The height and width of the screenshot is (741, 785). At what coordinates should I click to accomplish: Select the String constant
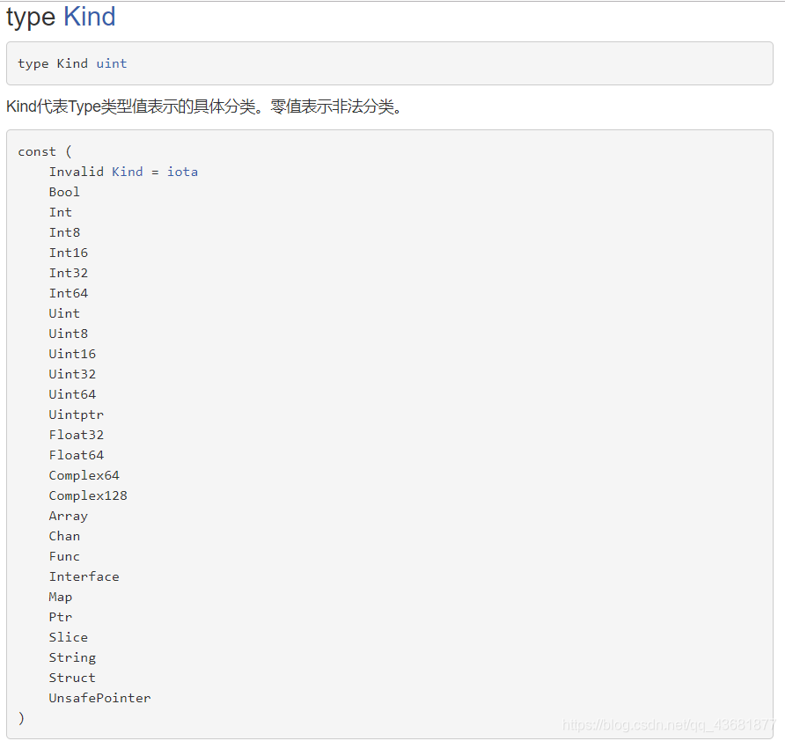(x=72, y=657)
